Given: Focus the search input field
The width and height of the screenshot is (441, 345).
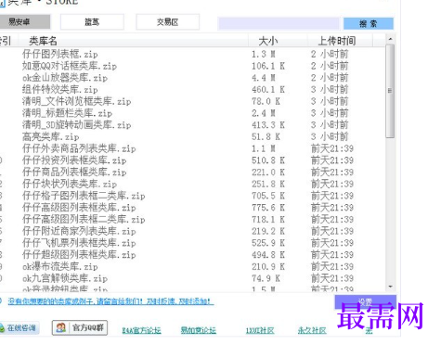Looking at the screenshot, I should pos(279,23).
